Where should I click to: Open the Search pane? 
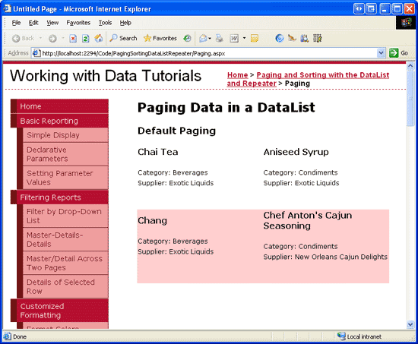click(123, 39)
